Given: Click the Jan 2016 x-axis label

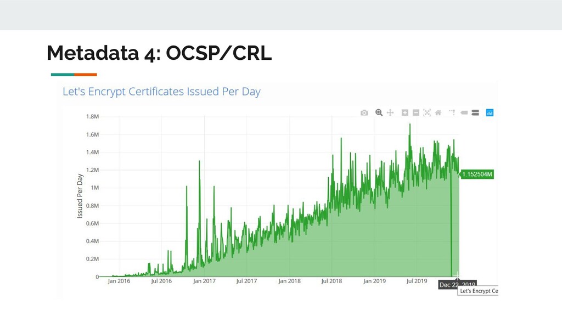Looking at the screenshot, I should 119,281.
